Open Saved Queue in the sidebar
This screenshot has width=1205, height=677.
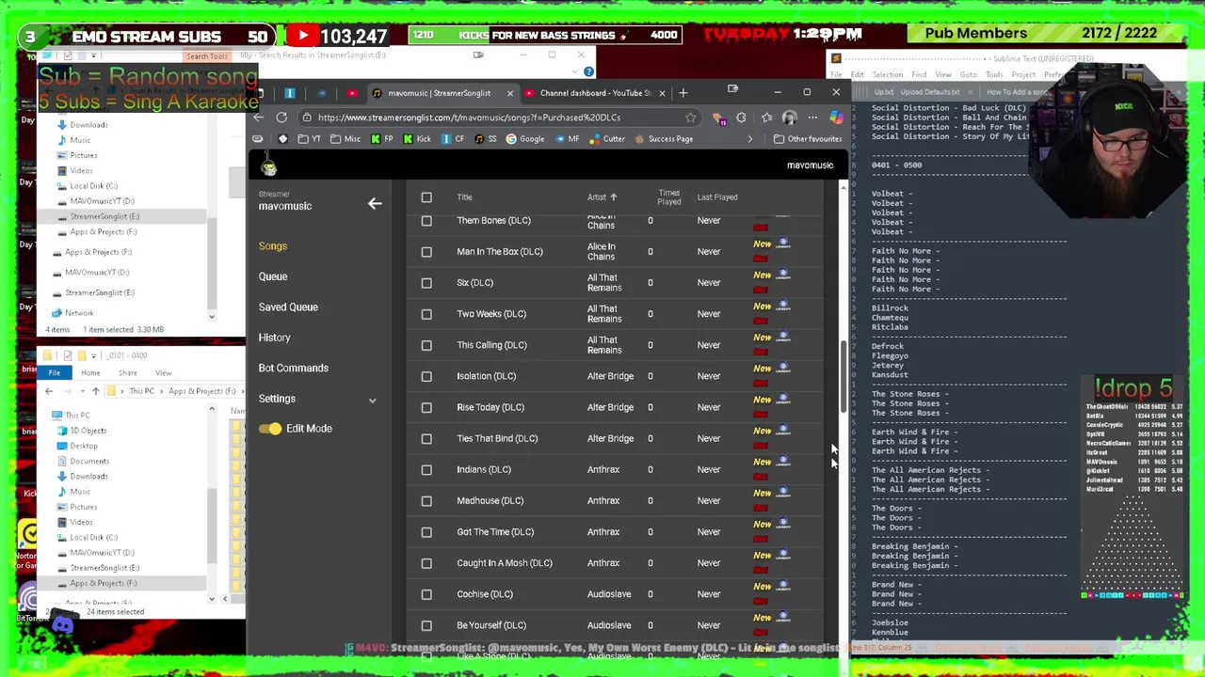tap(288, 307)
